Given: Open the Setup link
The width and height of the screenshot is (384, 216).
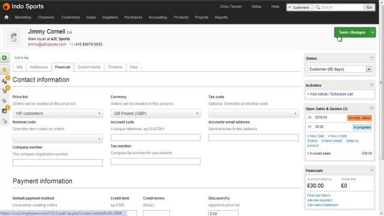Looking at the screenshot, I should click(x=256, y=7).
